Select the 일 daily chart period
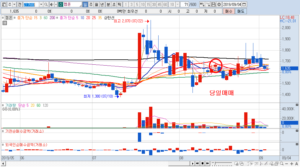Viewport: 300px width, 167px height. click(85, 4)
